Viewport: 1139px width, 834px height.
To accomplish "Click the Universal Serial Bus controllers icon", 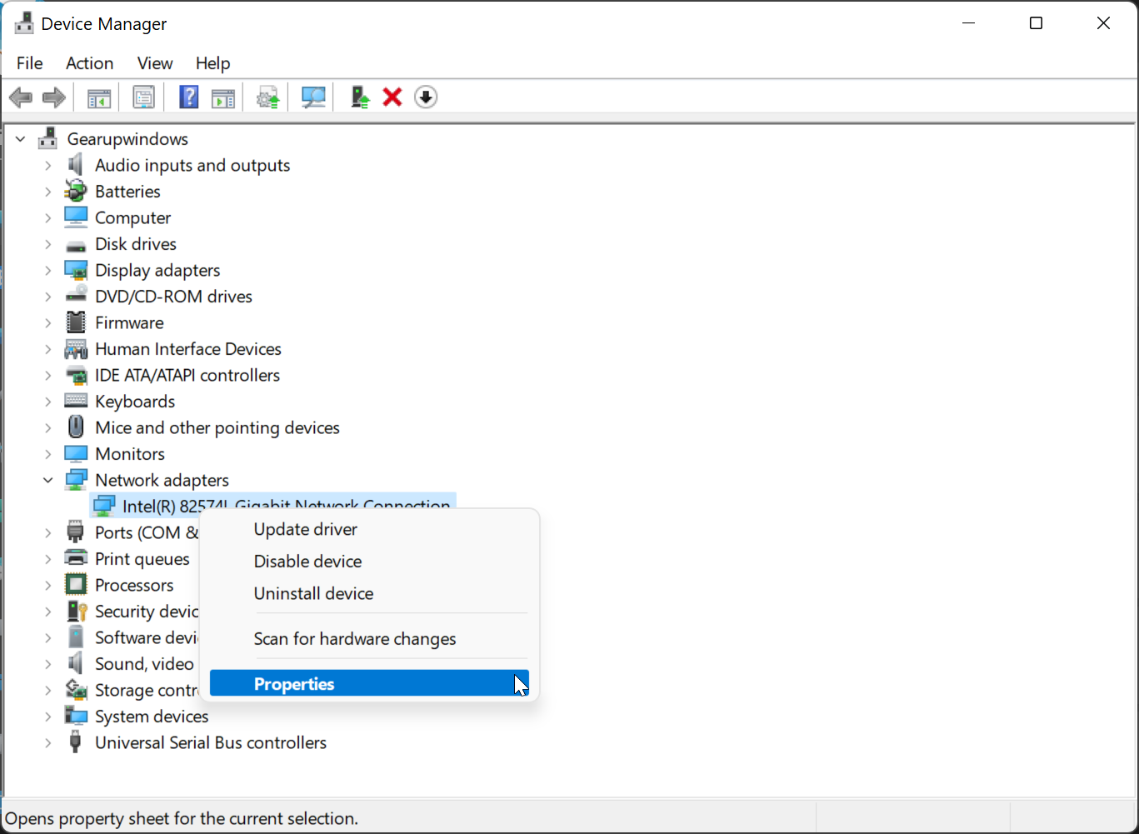I will (x=76, y=742).
